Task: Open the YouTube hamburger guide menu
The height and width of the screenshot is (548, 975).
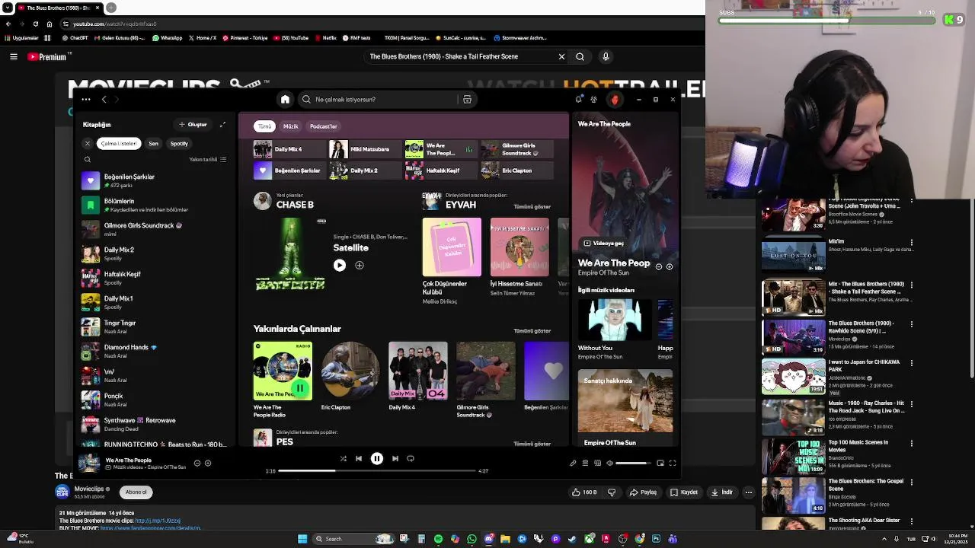Action: (x=14, y=56)
